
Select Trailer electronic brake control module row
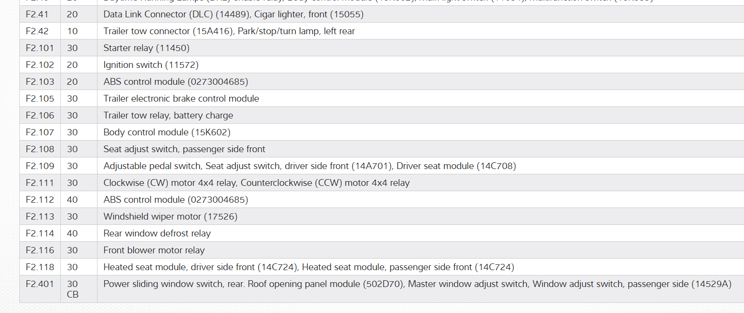click(x=181, y=99)
